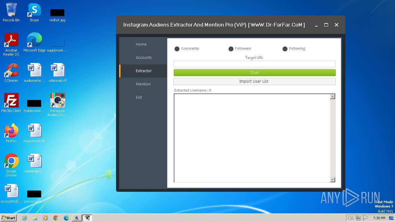Launch the Firefox desktop shortcut
Image resolution: width=395 pixels, height=222 pixels.
click(x=11, y=133)
